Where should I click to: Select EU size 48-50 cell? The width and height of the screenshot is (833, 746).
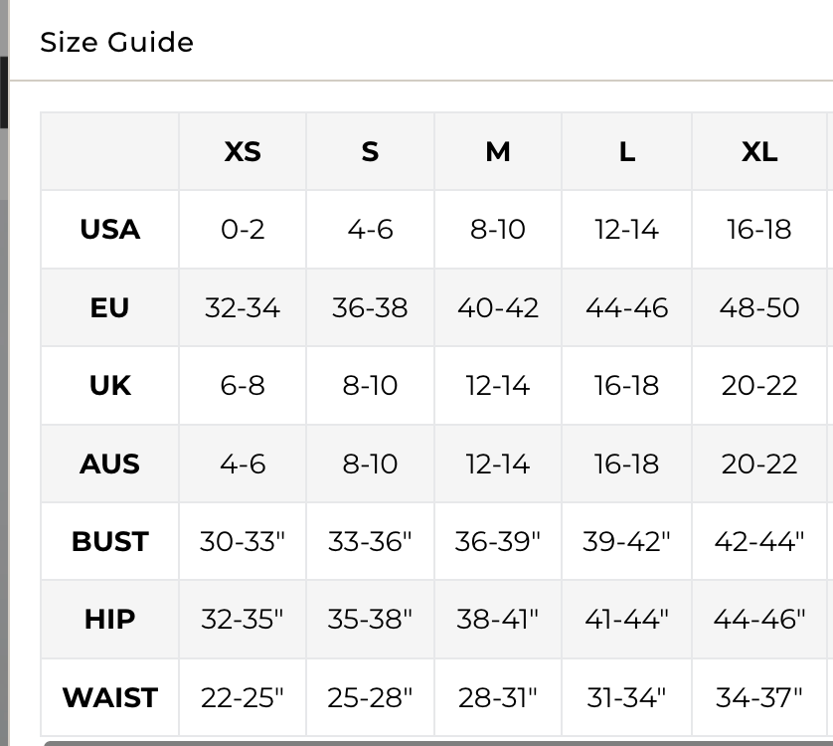[x=759, y=307]
